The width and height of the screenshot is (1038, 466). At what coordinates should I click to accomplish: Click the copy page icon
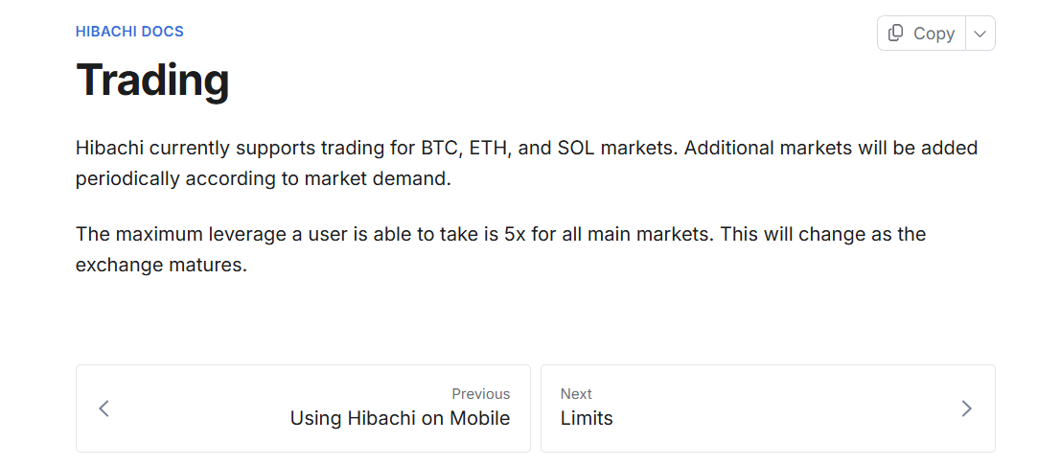click(896, 34)
